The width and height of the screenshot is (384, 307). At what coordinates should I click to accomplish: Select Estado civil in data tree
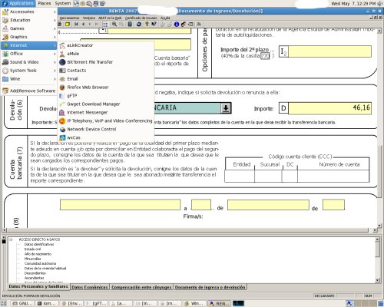(32, 249)
